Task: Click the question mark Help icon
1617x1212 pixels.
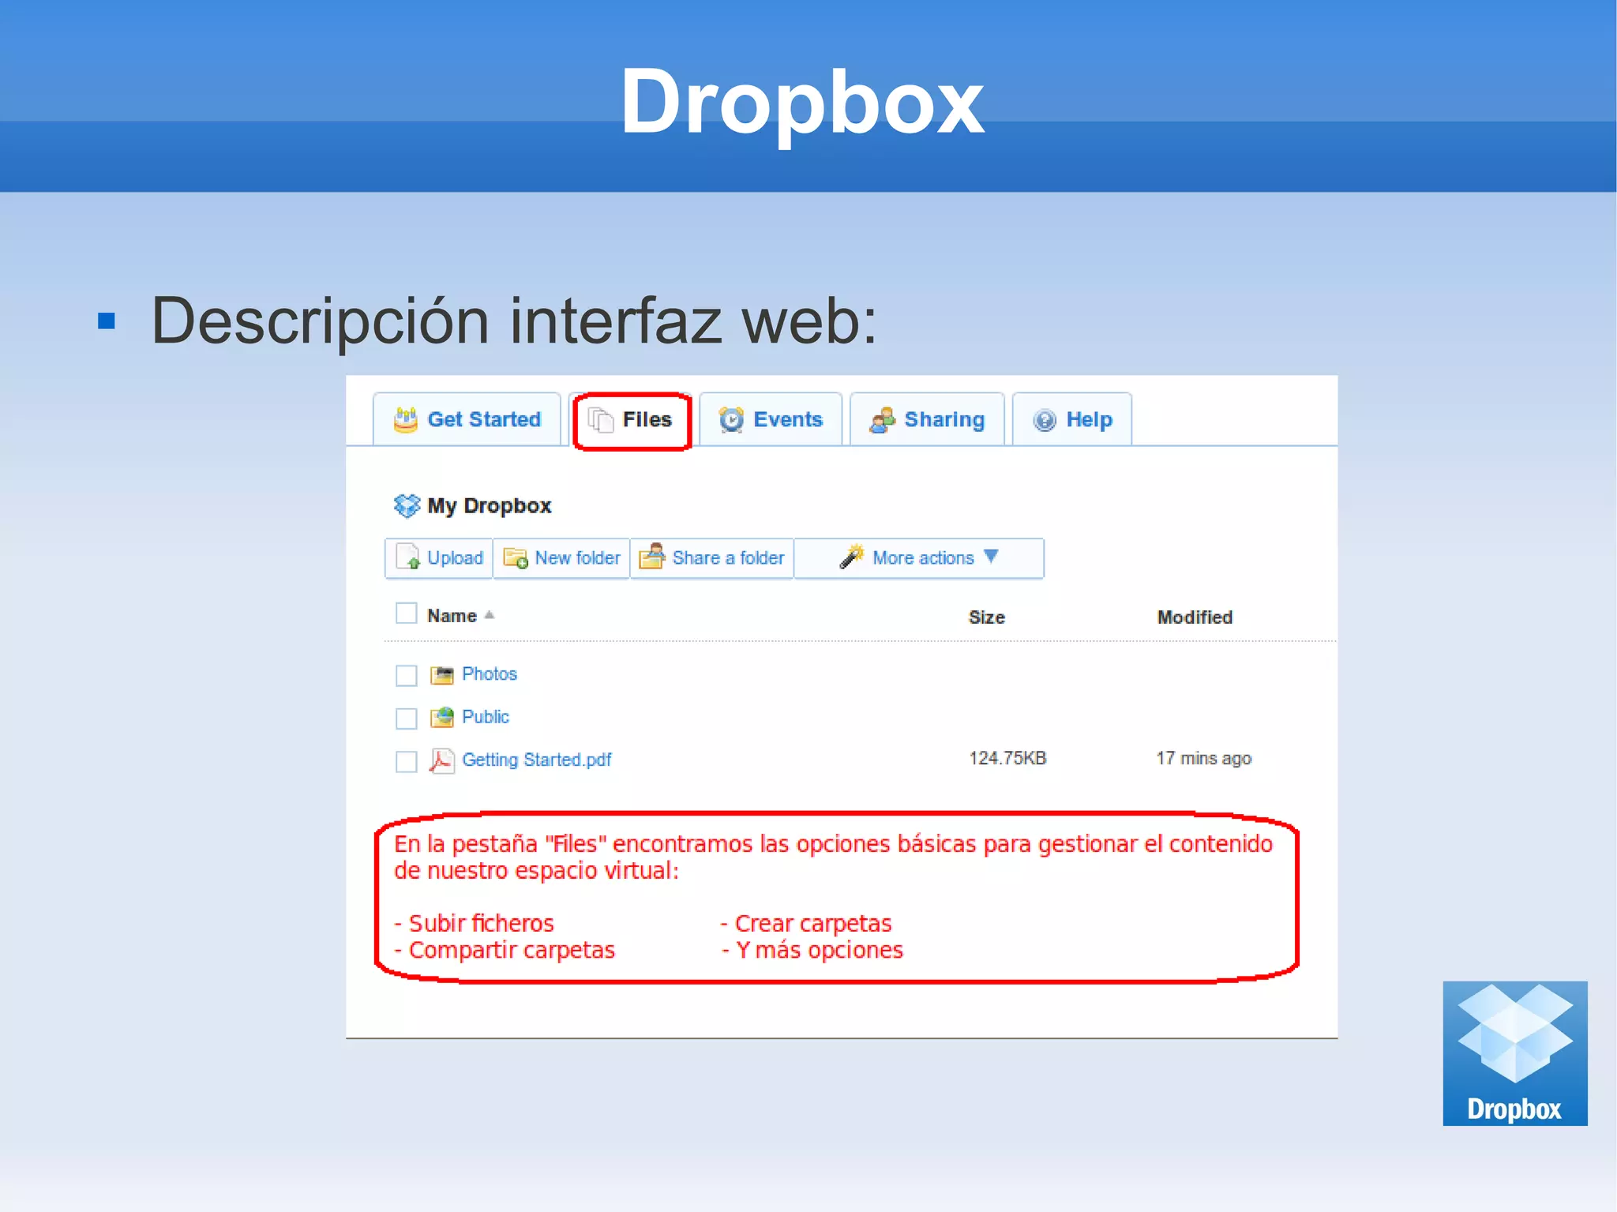Action: click(1045, 420)
